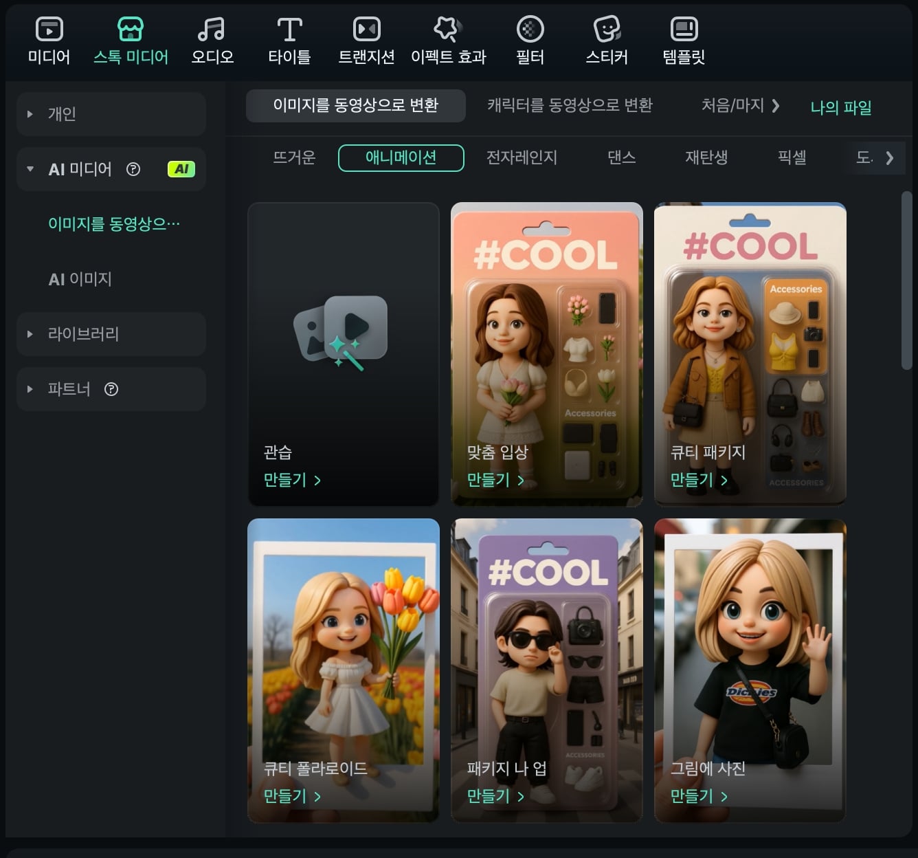Click 만들기 under 그림에 사진
918x858 pixels.
(699, 796)
